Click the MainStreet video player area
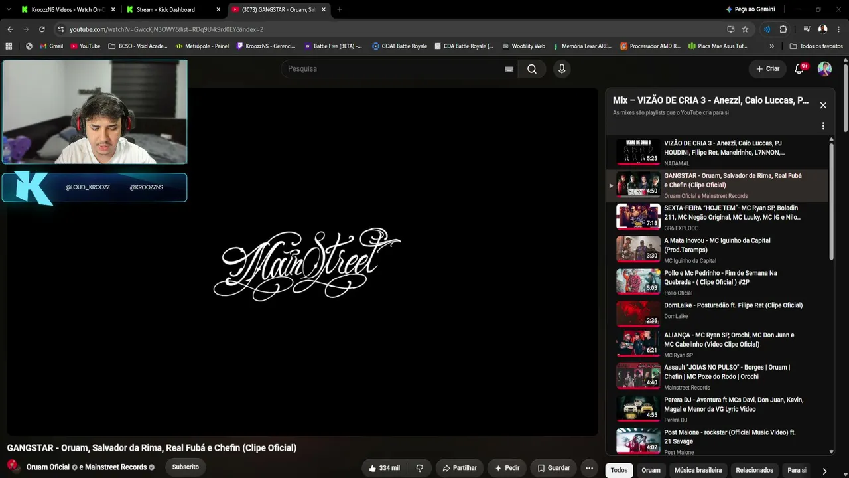 302,262
